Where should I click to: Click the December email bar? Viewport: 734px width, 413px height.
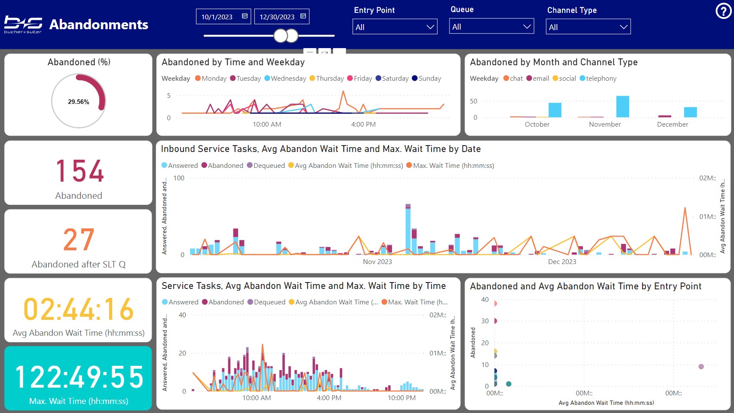click(x=665, y=116)
